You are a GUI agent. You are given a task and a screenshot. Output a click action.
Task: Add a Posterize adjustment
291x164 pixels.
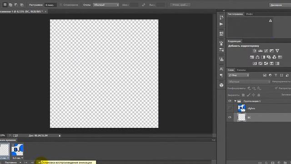pos(261,64)
